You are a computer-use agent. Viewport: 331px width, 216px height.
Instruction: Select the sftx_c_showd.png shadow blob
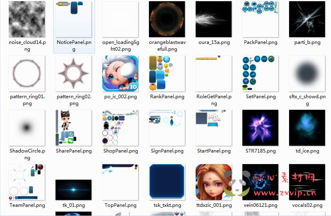307,73
